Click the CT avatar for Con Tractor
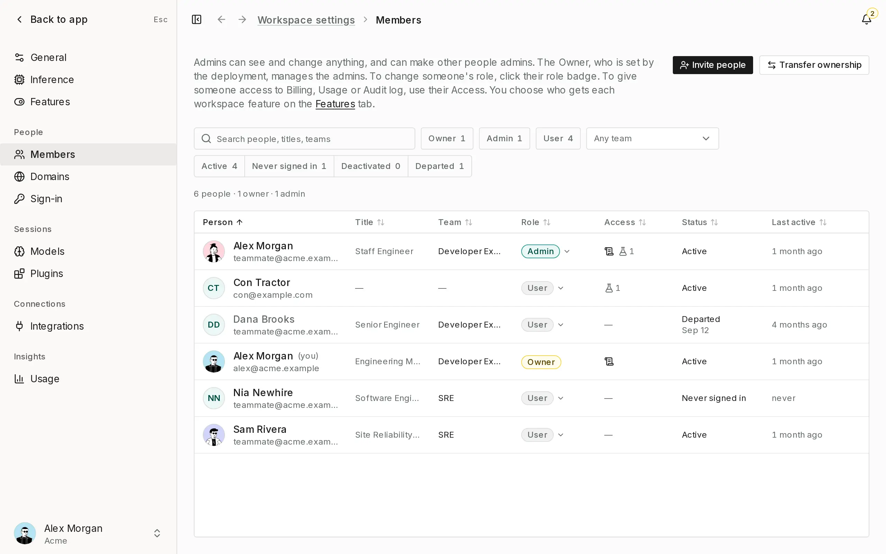Viewport: 886px width, 554px height. coord(214,288)
